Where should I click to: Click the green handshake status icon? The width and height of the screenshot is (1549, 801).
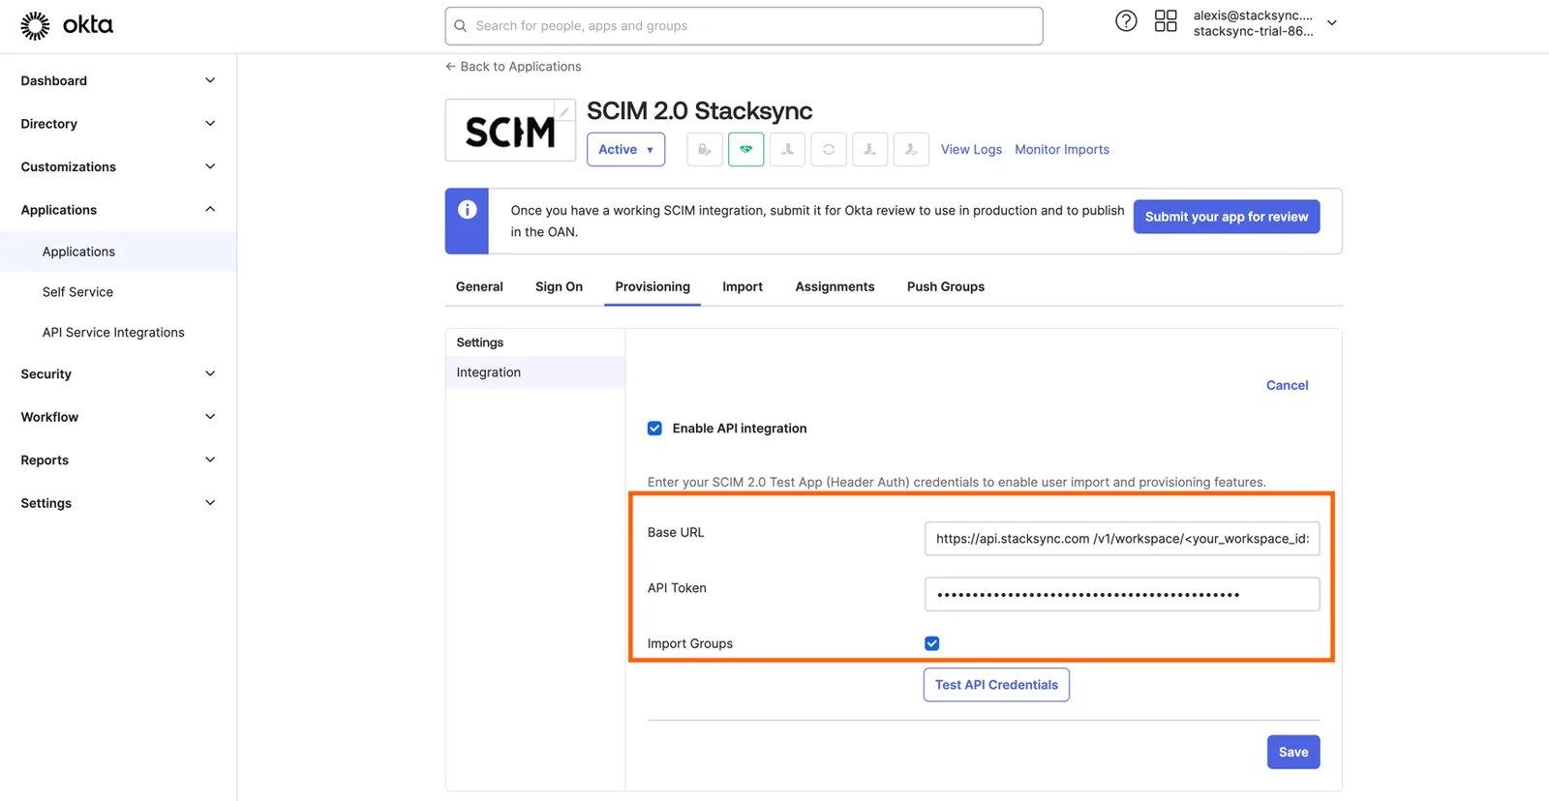pyautogui.click(x=746, y=149)
